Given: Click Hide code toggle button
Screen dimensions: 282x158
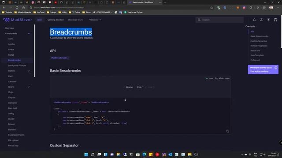Looking at the screenshot, I should pos(222,78).
